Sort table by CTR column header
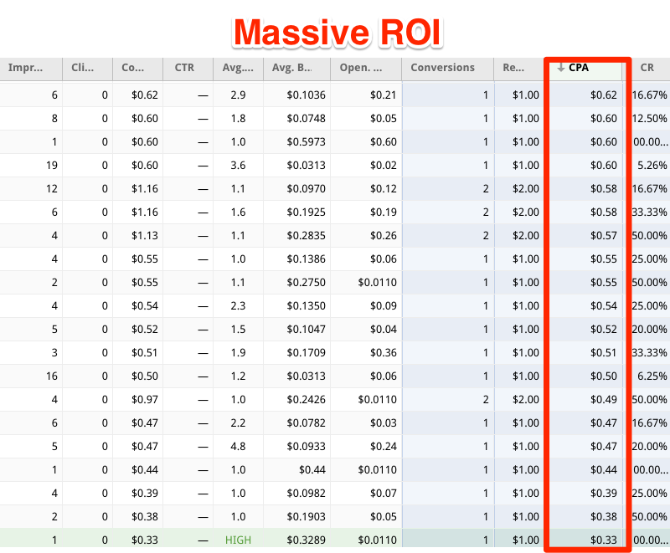 tap(188, 69)
